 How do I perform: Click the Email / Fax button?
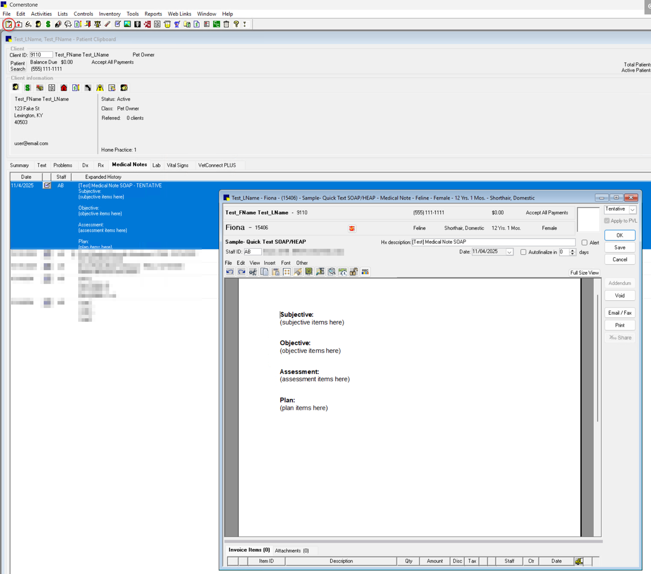[620, 313]
